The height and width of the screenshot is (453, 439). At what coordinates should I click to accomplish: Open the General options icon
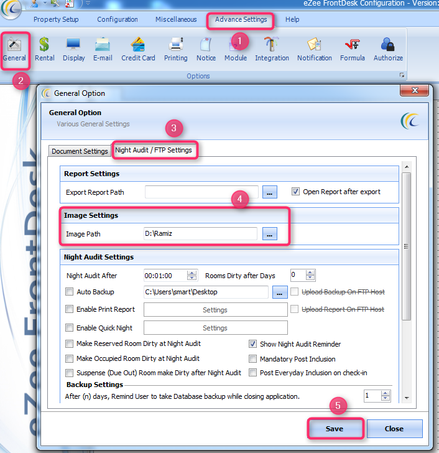point(14,44)
